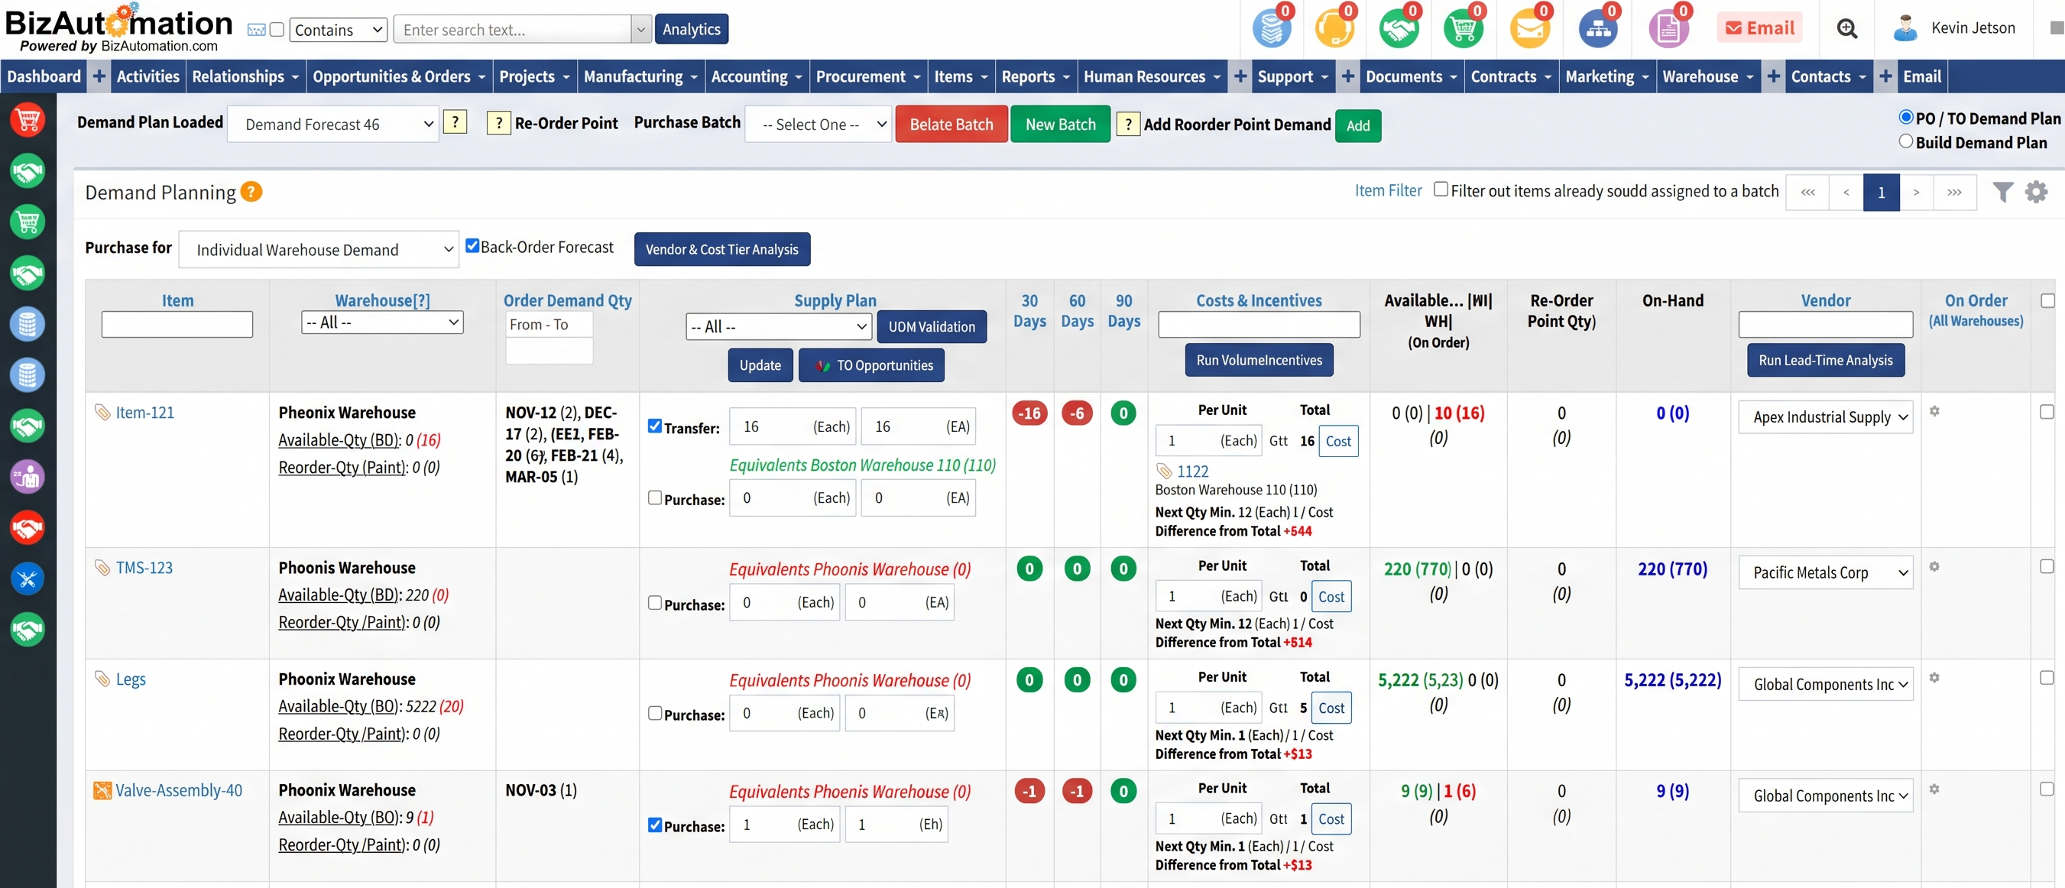2065x888 pixels.
Task: Click the magnifier advanced search icon
Action: click(1847, 29)
